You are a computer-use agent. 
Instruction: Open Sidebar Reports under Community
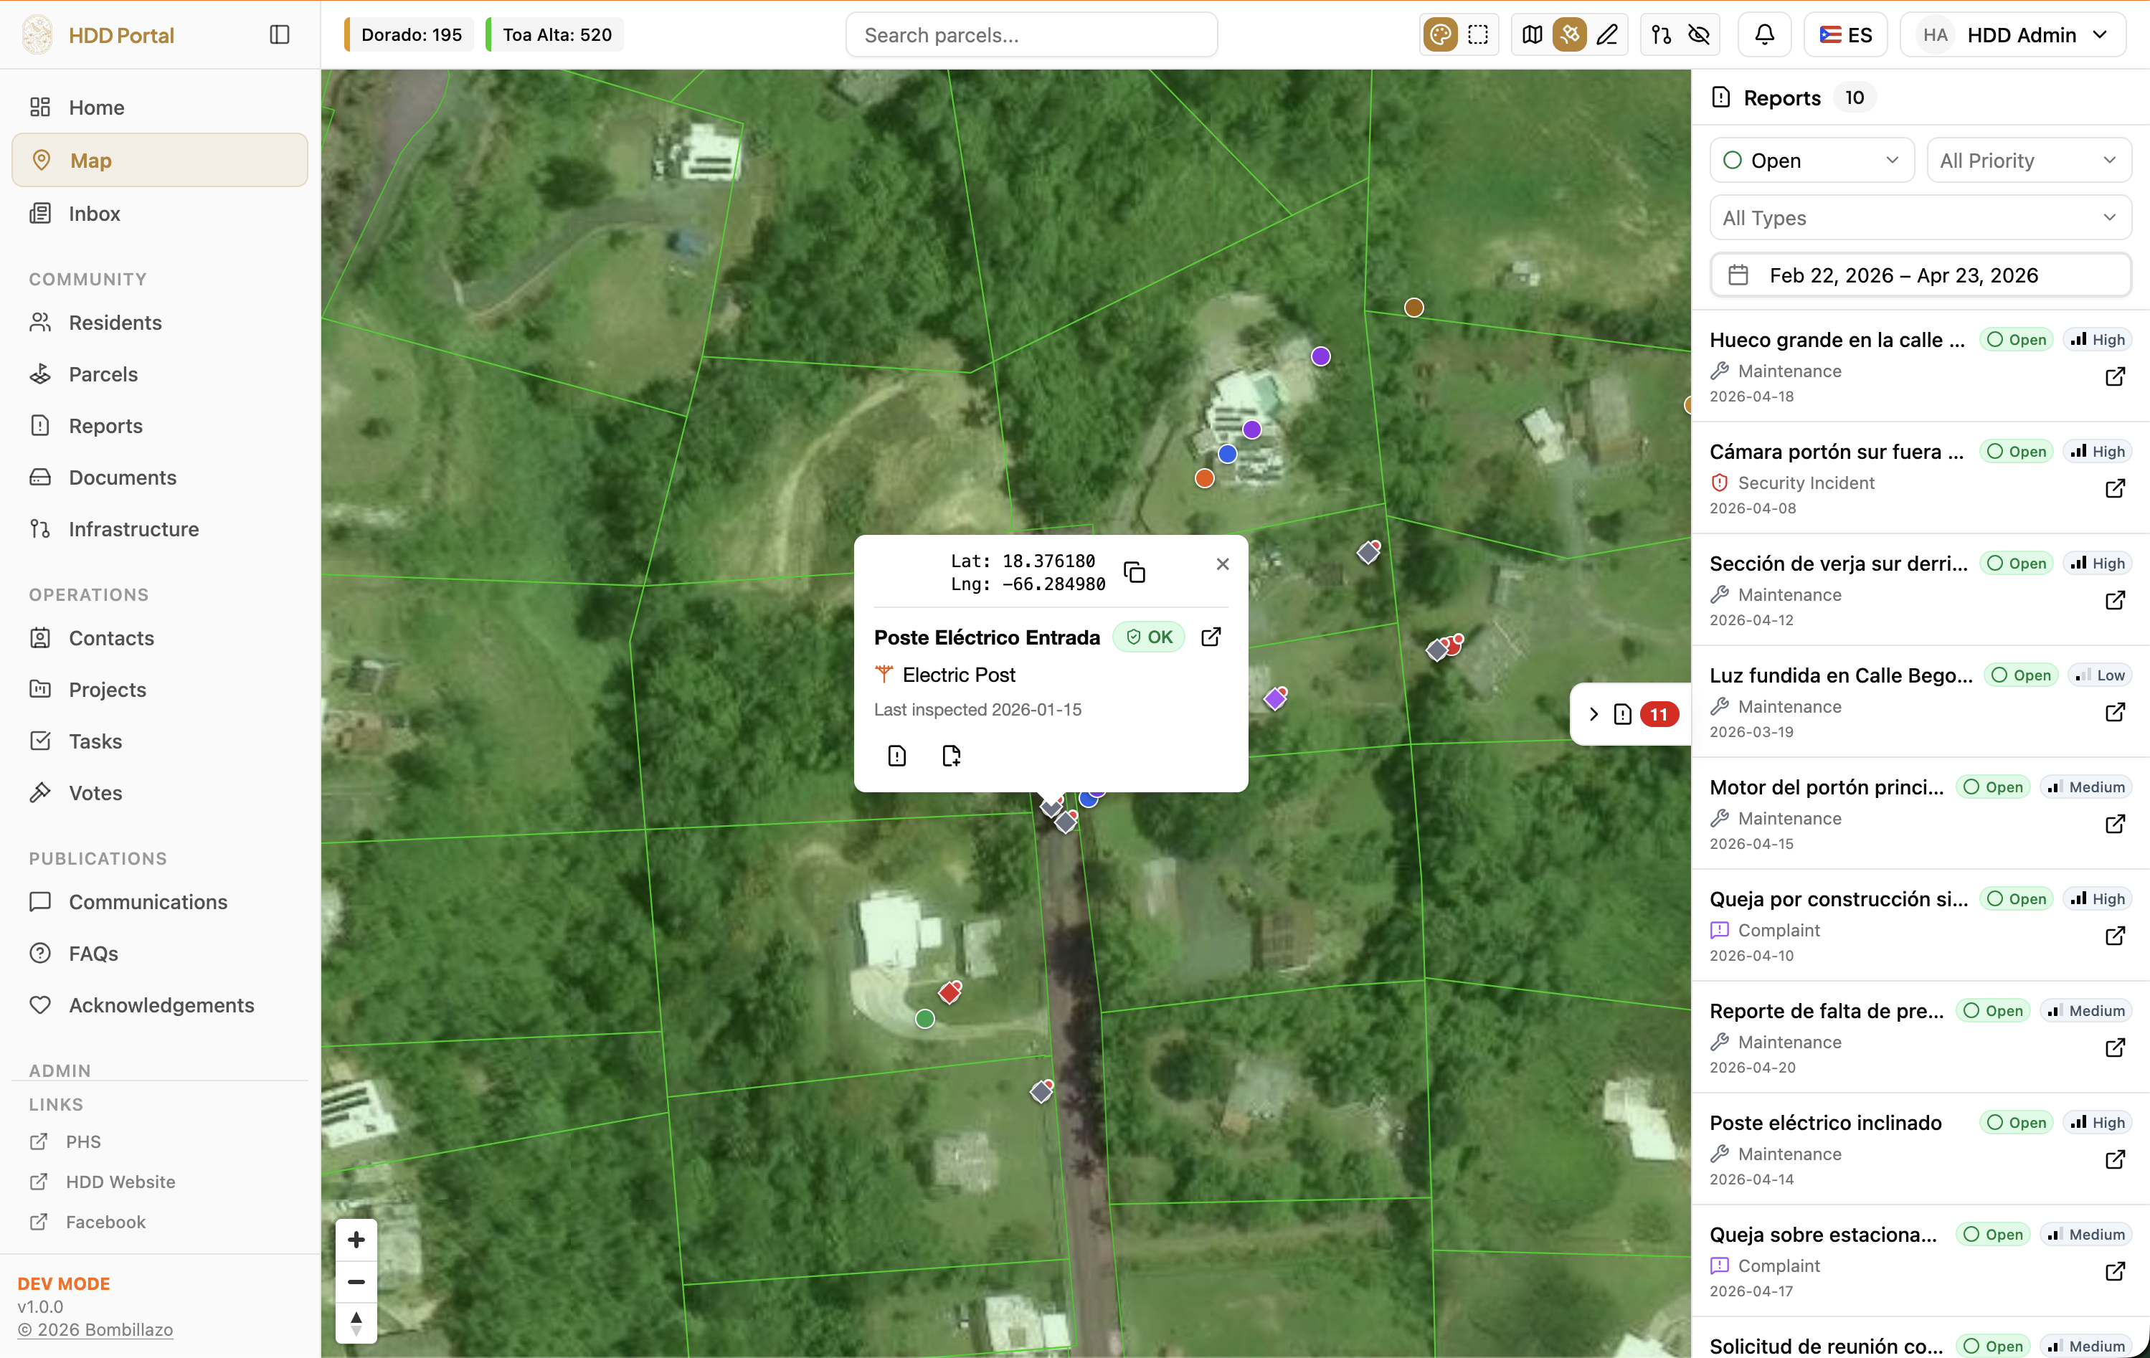[x=160, y=426]
